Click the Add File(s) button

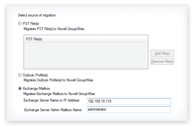[x=162, y=53]
